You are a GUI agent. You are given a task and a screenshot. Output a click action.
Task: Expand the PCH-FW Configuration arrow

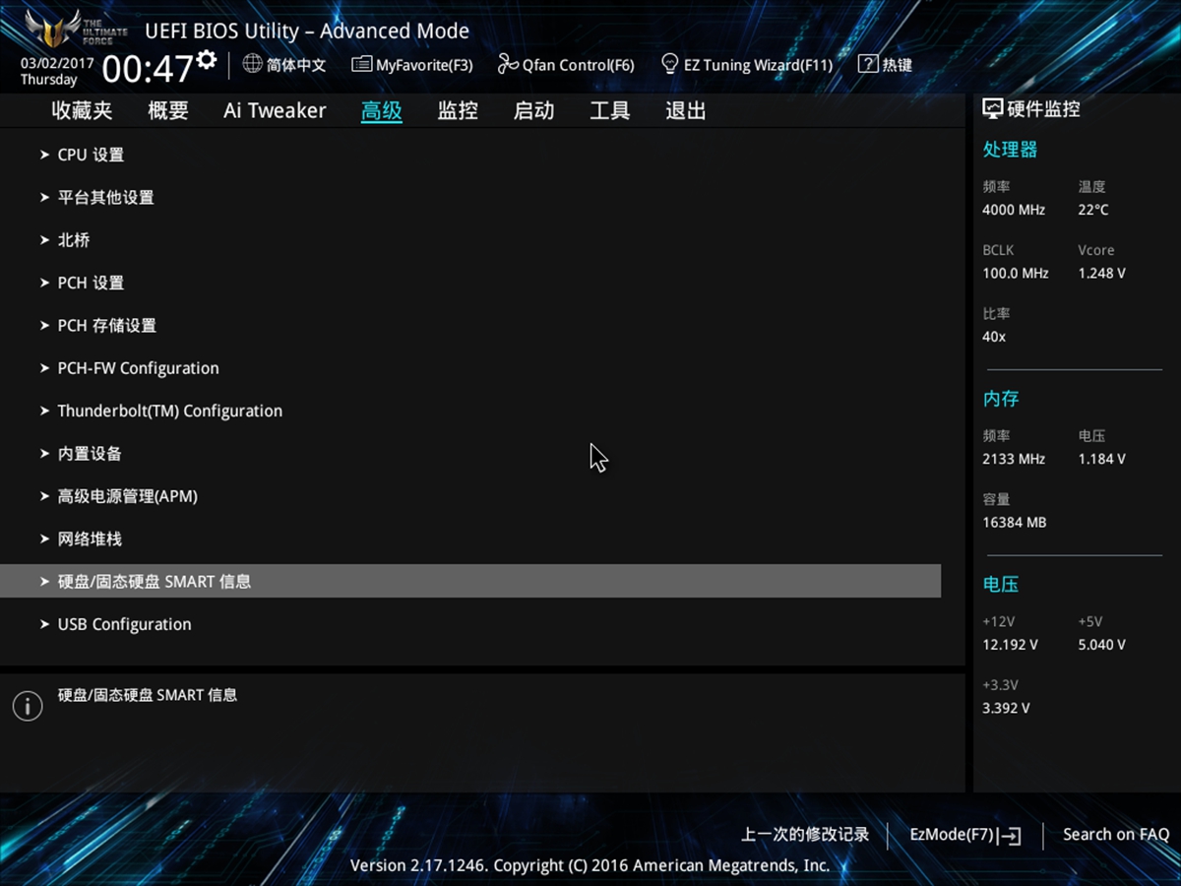[45, 368]
